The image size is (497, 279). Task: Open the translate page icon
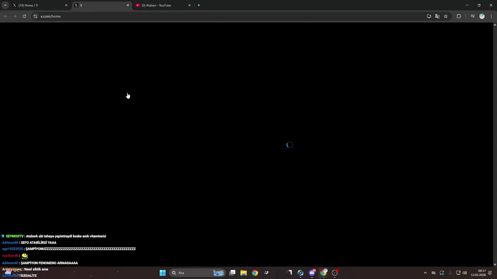[x=437, y=16]
